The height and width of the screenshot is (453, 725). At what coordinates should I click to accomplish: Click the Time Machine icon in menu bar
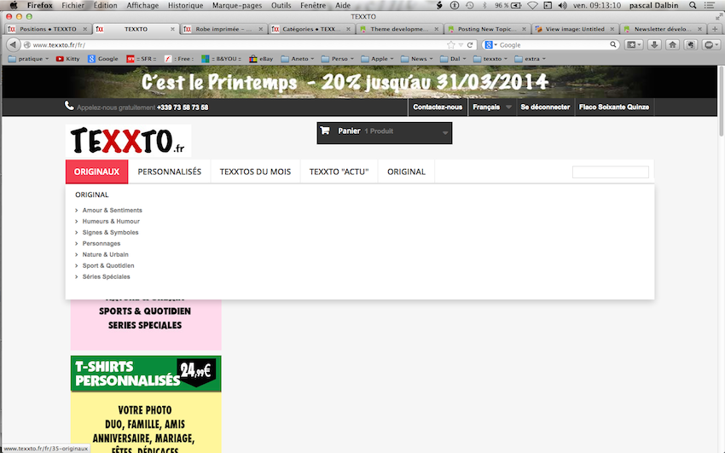point(470,6)
